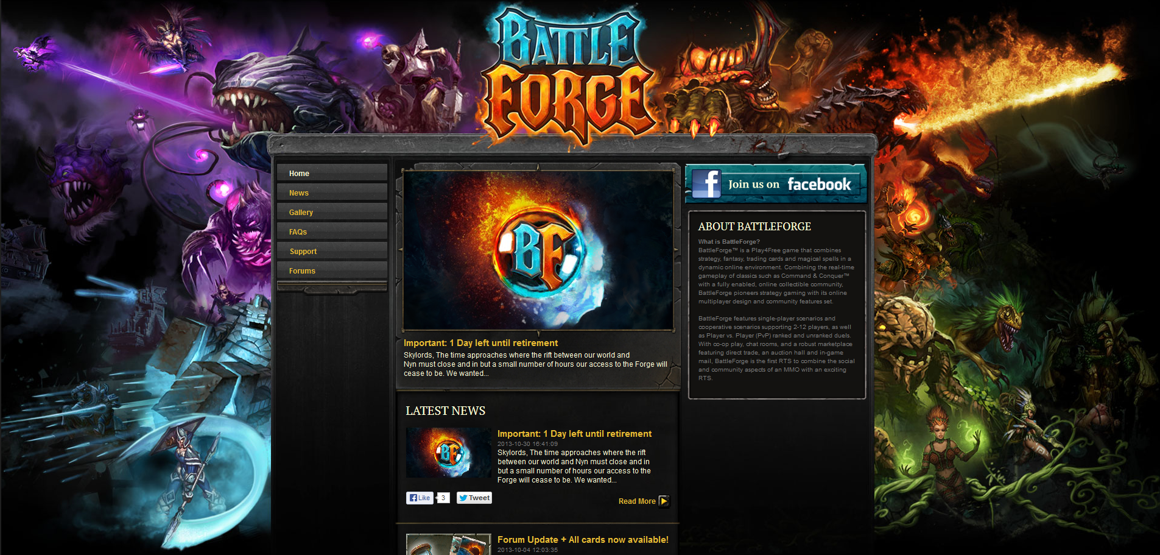This screenshot has height=555, width=1160.
Task: Click the Read More arrow icon
Action: [664, 501]
